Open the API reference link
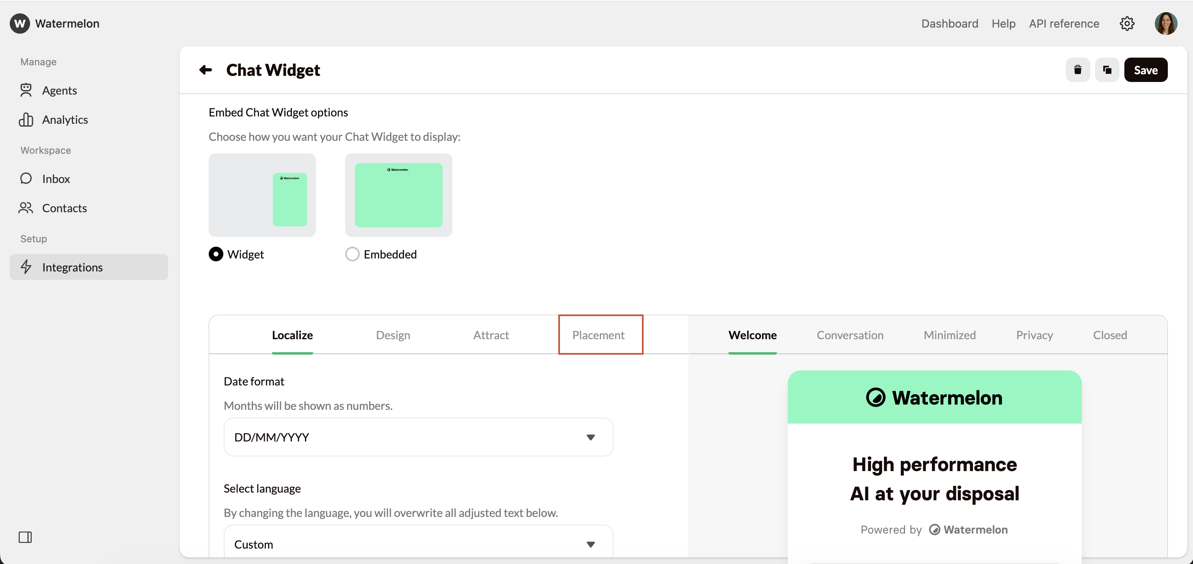 pyautogui.click(x=1064, y=24)
